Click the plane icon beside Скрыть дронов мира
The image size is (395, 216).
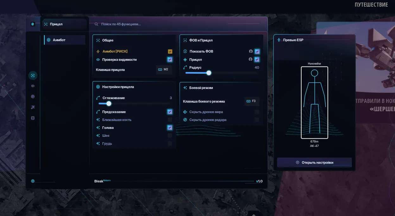pos(185,112)
